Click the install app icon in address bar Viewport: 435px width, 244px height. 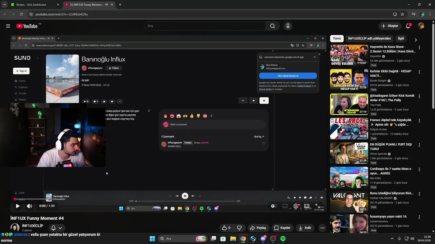tap(395, 14)
